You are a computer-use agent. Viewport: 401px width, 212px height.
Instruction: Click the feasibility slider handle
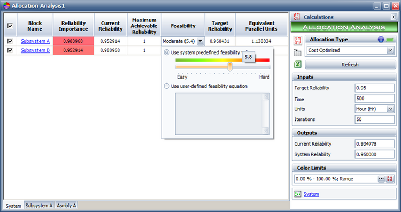point(230,66)
